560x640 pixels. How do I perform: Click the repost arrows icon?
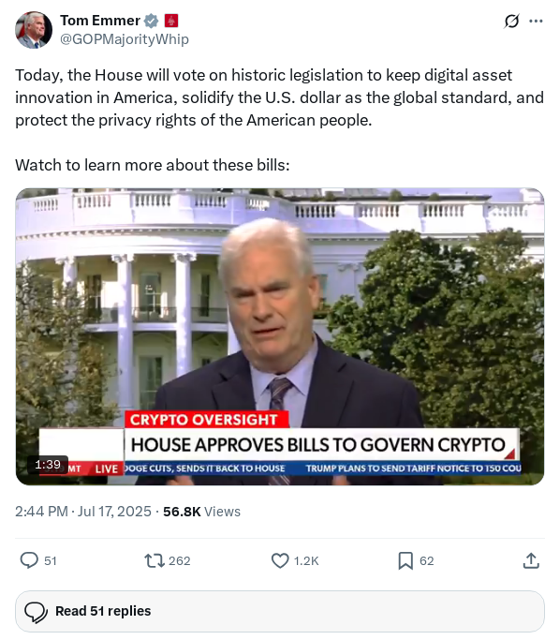click(x=155, y=560)
